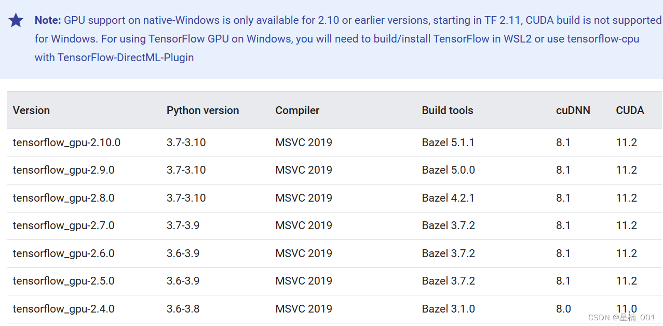Click the star icon beside the Note
Image resolution: width=663 pixels, height=326 pixels.
(x=16, y=20)
